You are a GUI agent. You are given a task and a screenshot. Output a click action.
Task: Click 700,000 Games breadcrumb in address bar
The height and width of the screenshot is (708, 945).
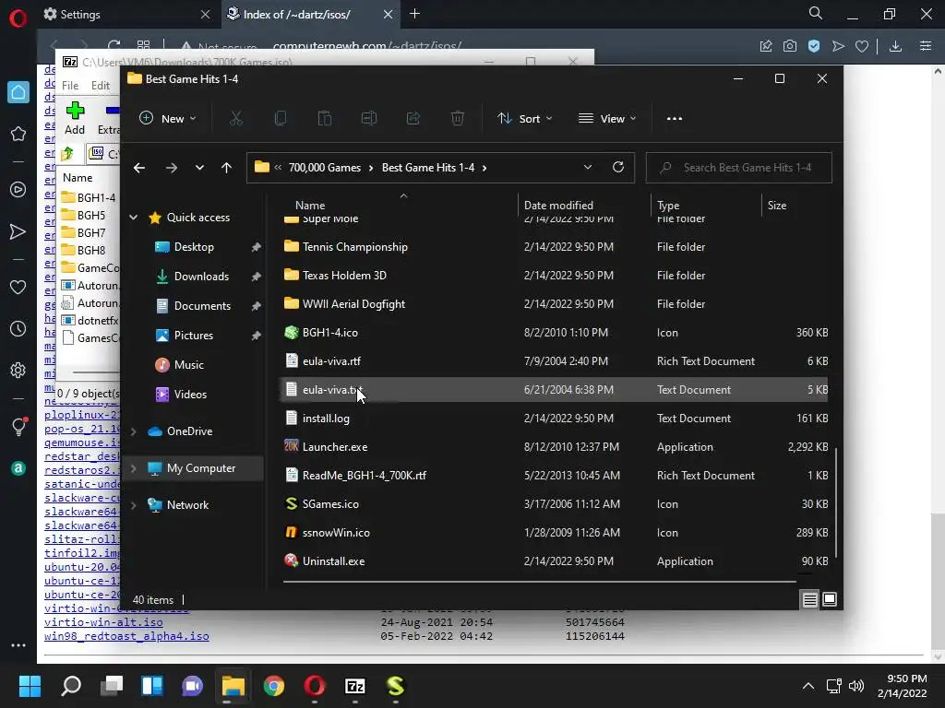pyautogui.click(x=325, y=168)
